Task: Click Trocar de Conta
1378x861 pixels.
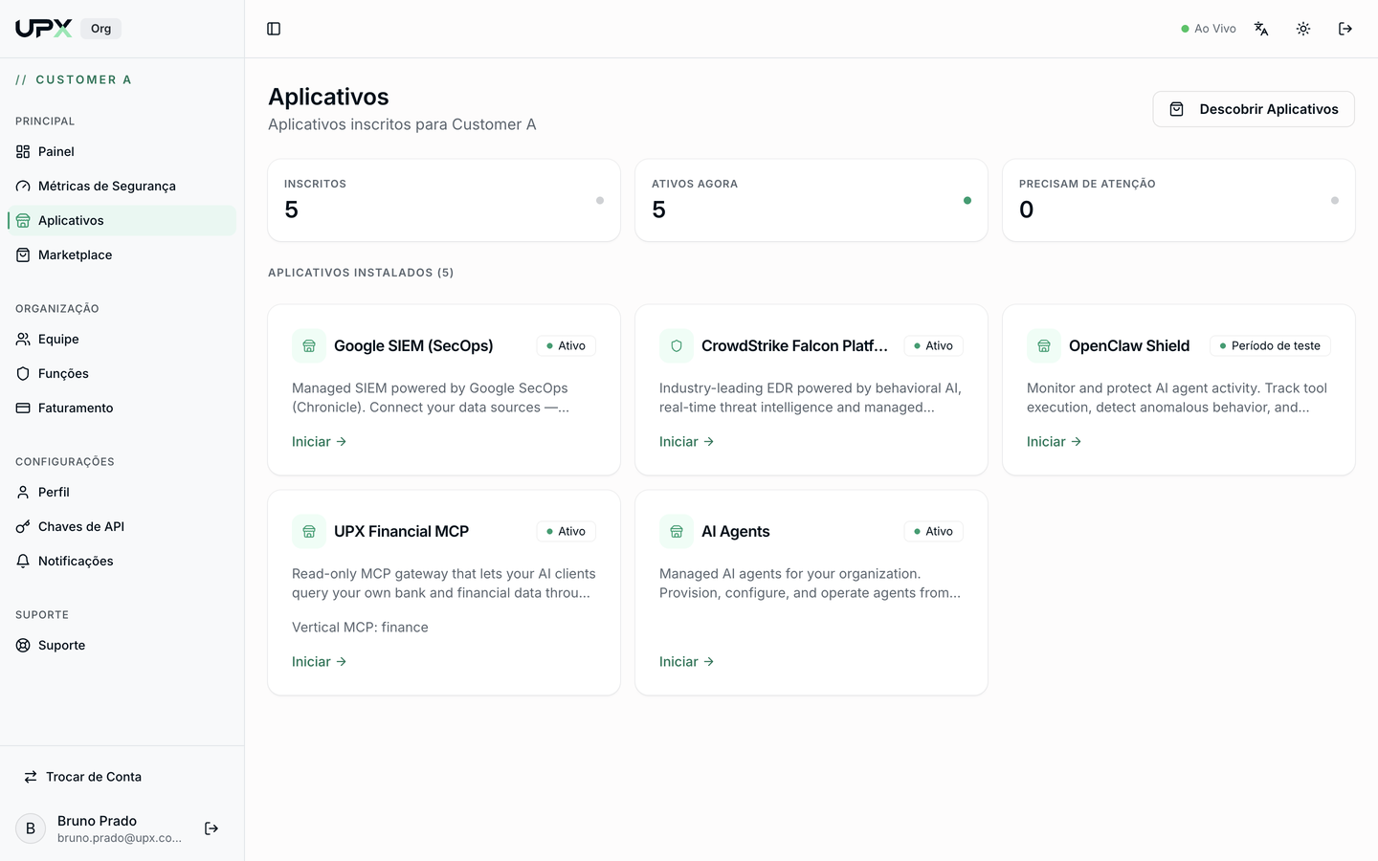Action: click(x=122, y=777)
